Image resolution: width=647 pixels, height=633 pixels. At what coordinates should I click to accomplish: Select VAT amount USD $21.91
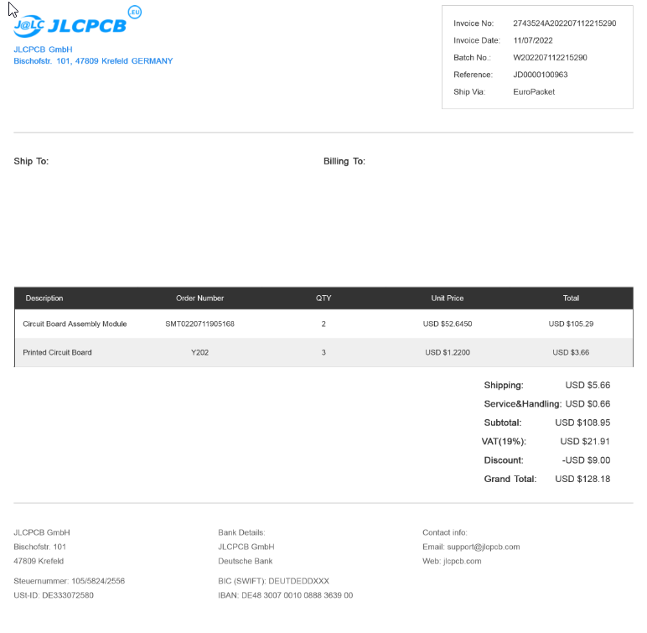pyautogui.click(x=585, y=441)
